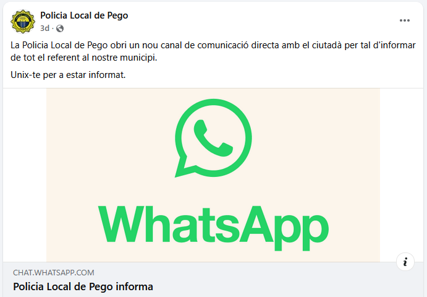Click the link preview info button

pyautogui.click(x=405, y=262)
